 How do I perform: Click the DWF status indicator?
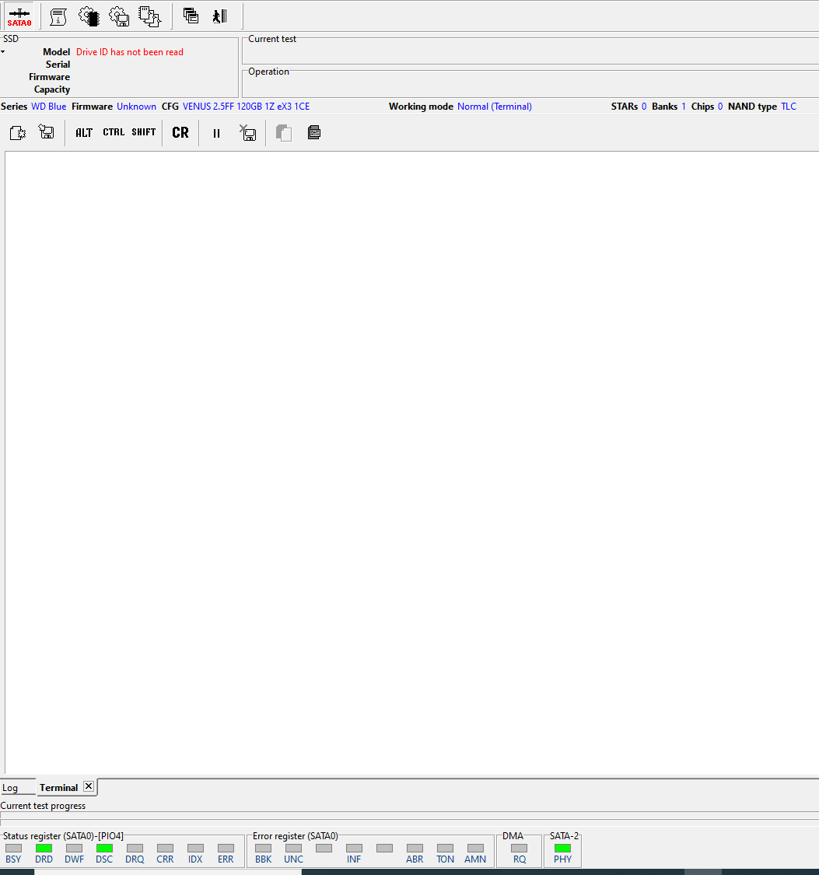74,849
